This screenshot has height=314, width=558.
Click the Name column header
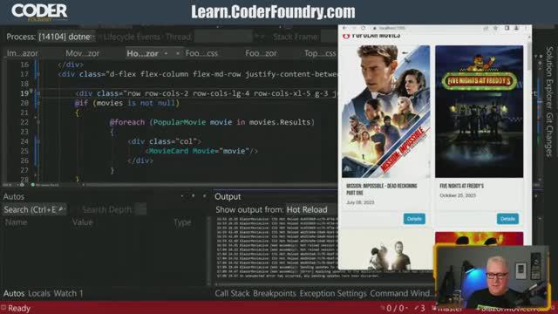pos(16,222)
